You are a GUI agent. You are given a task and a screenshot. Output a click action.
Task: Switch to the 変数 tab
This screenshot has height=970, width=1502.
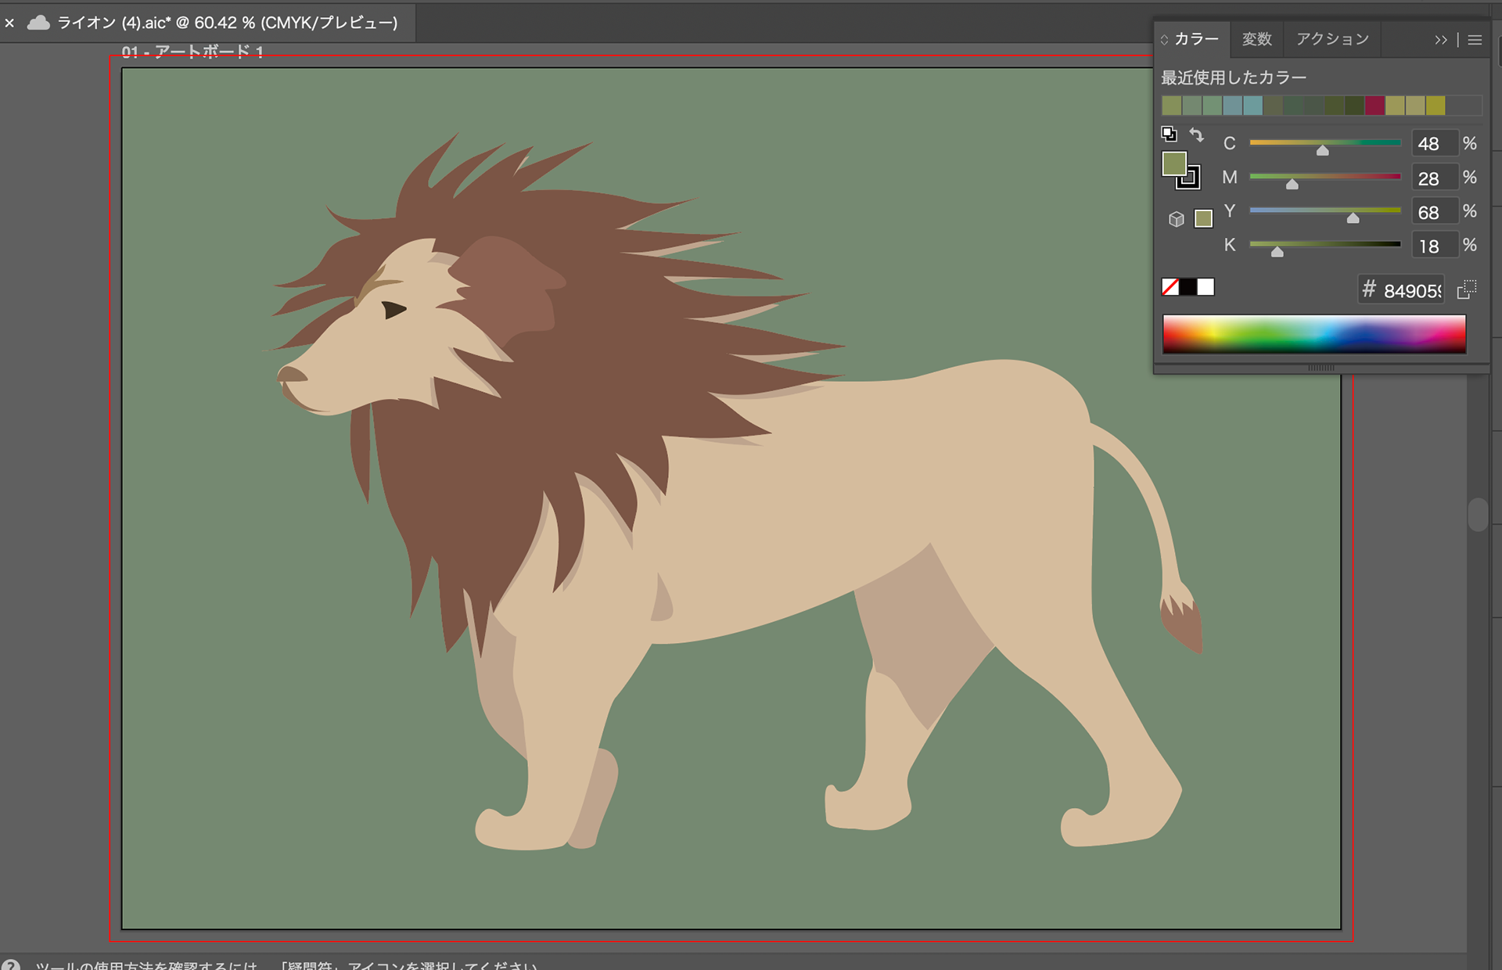coord(1256,39)
